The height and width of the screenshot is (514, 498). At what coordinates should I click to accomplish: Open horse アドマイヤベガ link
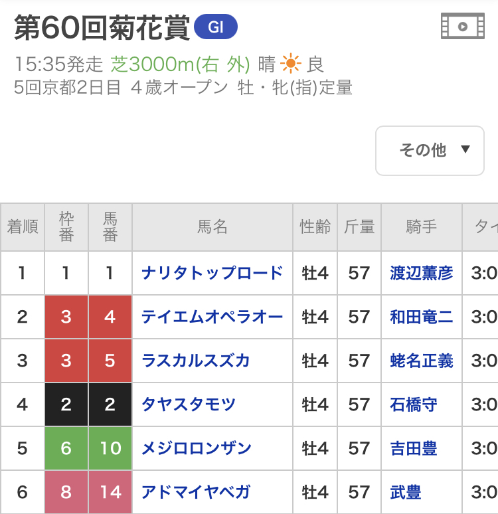tap(196, 492)
